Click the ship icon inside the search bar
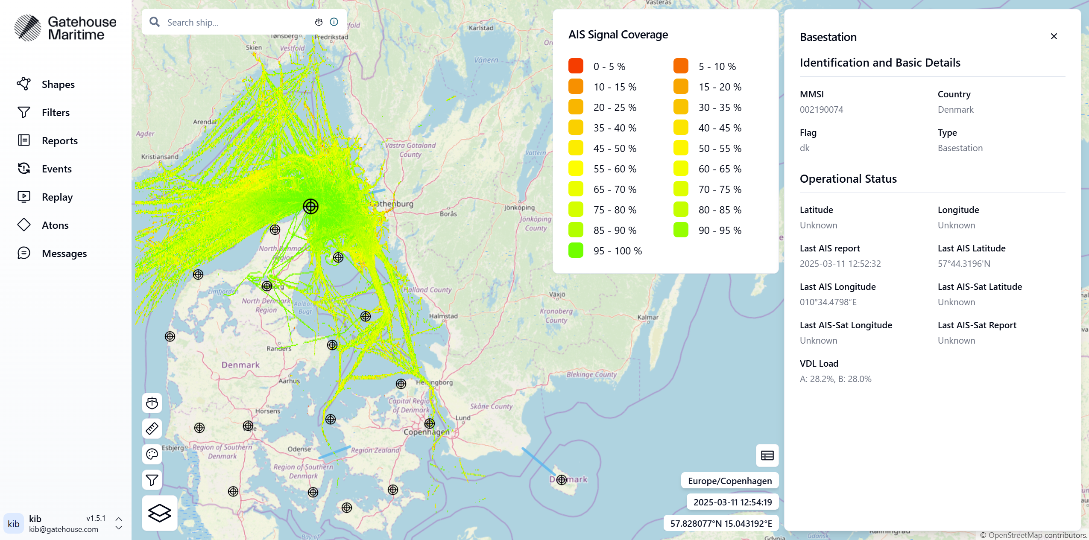 click(319, 22)
